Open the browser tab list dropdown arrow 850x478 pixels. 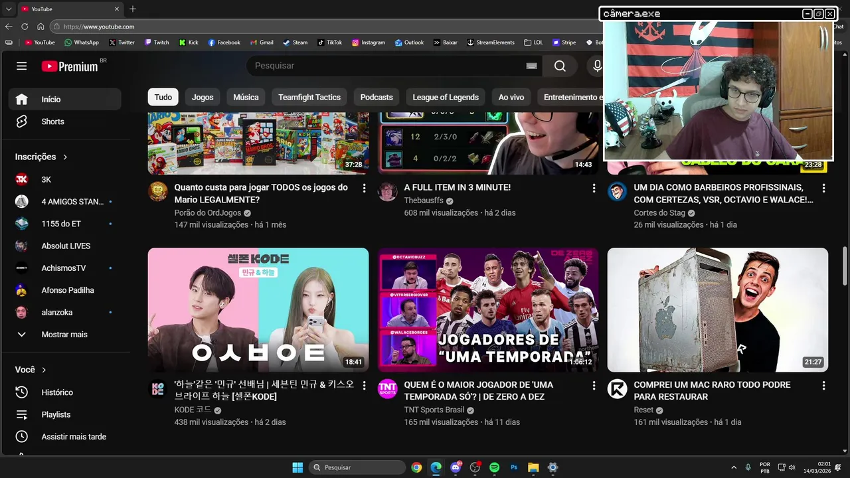[8, 9]
